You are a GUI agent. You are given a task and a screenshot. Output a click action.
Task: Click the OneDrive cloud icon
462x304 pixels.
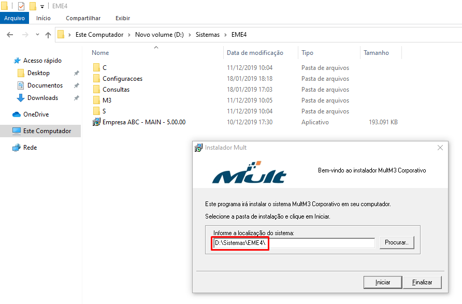coord(17,114)
